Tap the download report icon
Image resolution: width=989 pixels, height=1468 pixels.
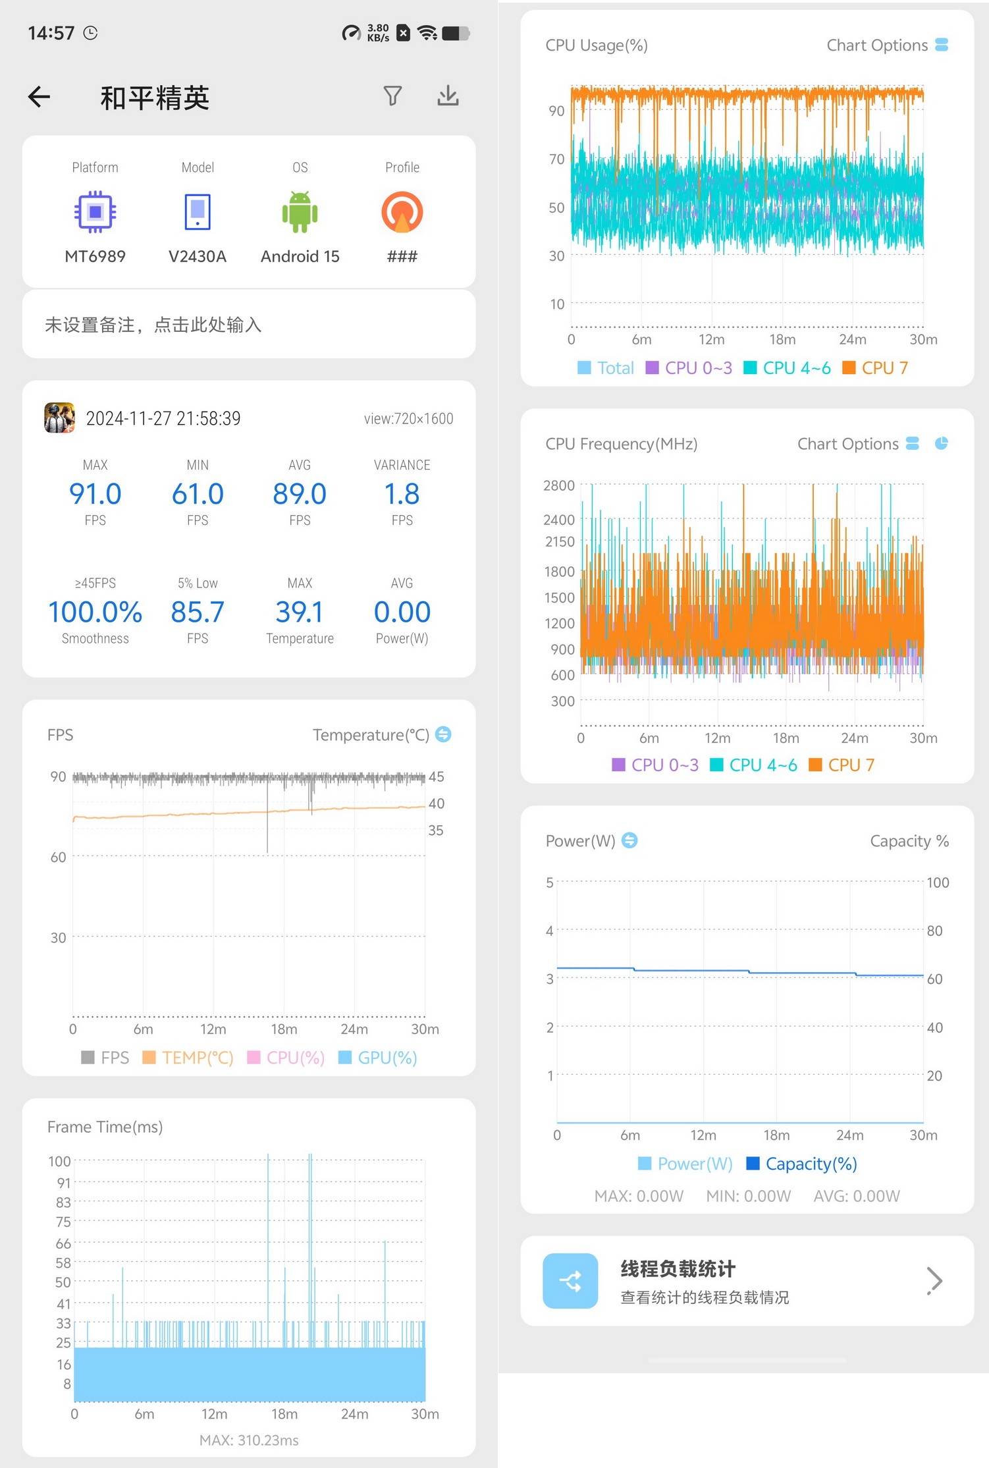(448, 95)
